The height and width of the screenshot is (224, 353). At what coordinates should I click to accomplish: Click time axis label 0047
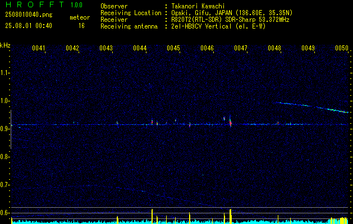pos(241,48)
